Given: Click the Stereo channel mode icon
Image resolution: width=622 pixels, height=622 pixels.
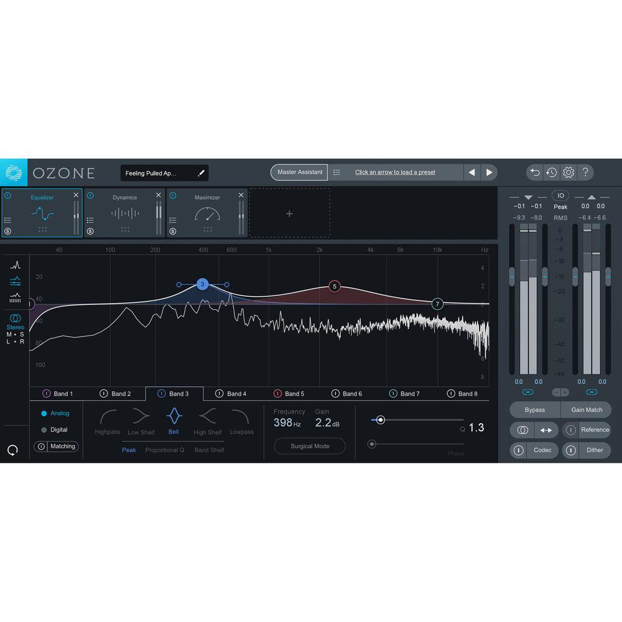Looking at the screenshot, I should click(x=14, y=318).
